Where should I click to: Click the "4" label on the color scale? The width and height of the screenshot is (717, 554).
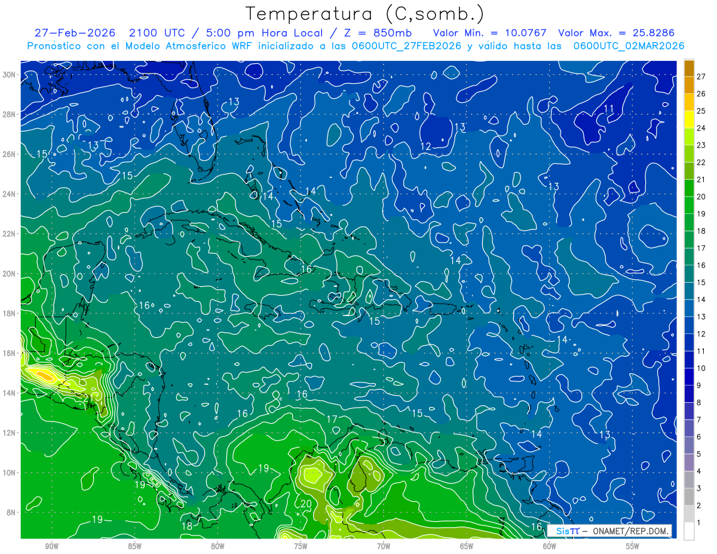pos(699,472)
